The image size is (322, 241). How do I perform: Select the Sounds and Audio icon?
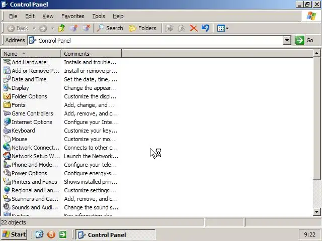(7, 207)
